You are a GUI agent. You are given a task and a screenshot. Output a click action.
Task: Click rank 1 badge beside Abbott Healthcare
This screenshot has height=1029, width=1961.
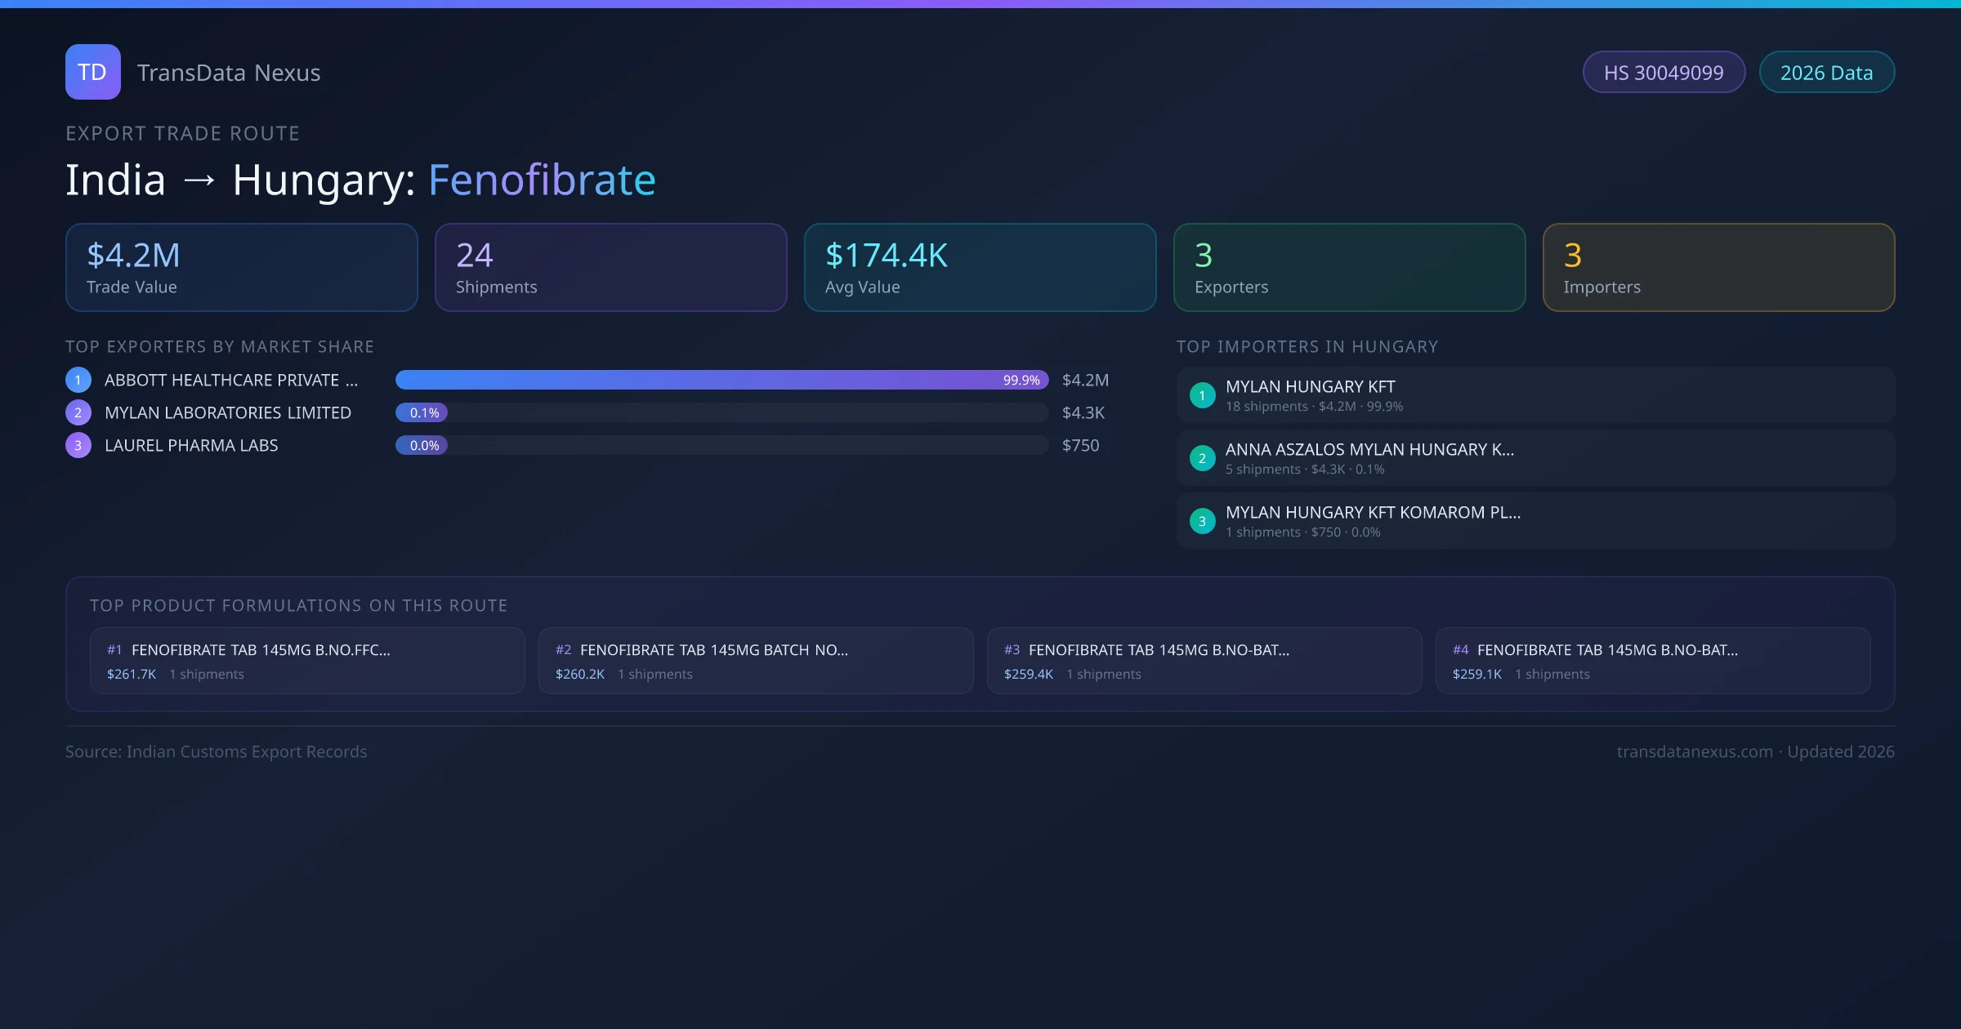78,380
